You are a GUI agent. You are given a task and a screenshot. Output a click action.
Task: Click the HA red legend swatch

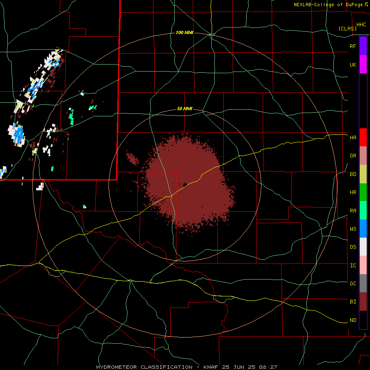point(363,137)
